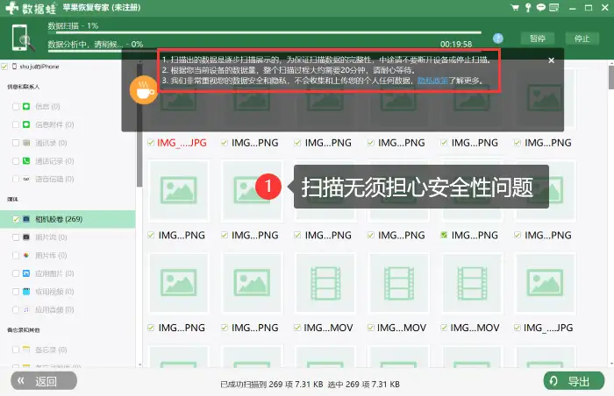Close the scanning tips notification
This screenshot has width=614, height=396.
tap(552, 60)
